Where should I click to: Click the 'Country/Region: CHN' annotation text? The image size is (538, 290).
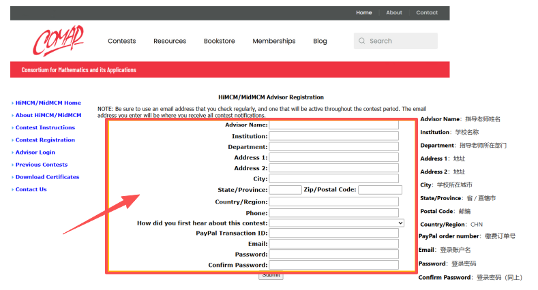coord(451,225)
